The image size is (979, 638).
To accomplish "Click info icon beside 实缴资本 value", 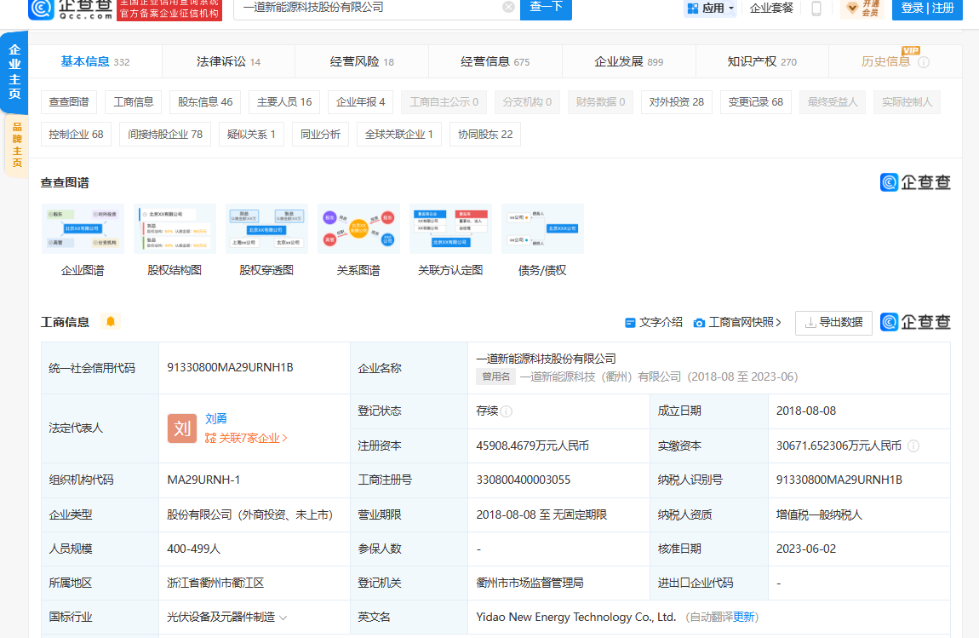I will click(x=913, y=445).
